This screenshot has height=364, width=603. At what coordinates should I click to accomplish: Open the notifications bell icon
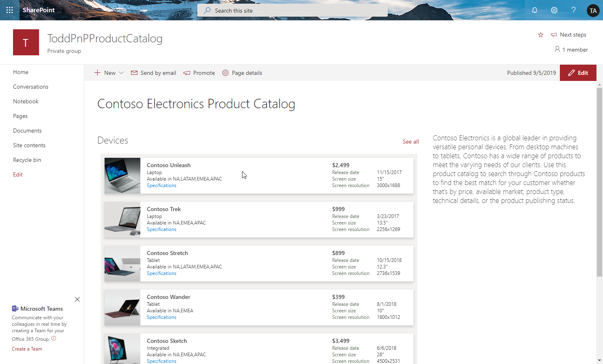[x=535, y=10]
